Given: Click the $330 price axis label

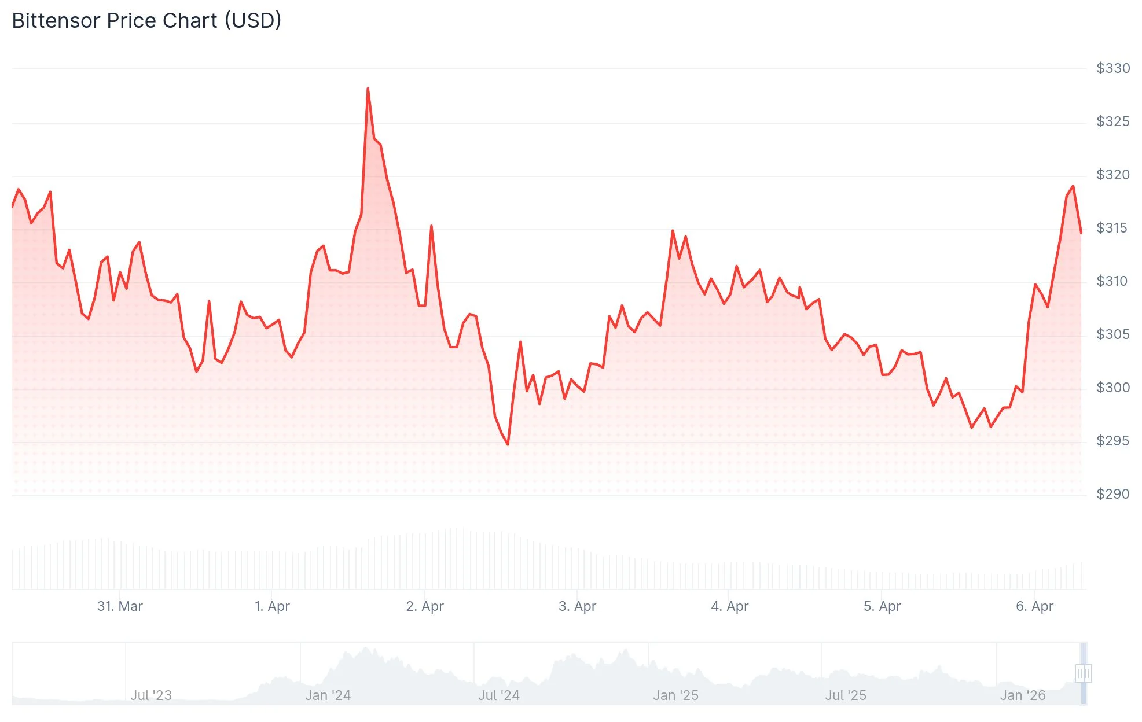Looking at the screenshot, I should coord(1112,68).
